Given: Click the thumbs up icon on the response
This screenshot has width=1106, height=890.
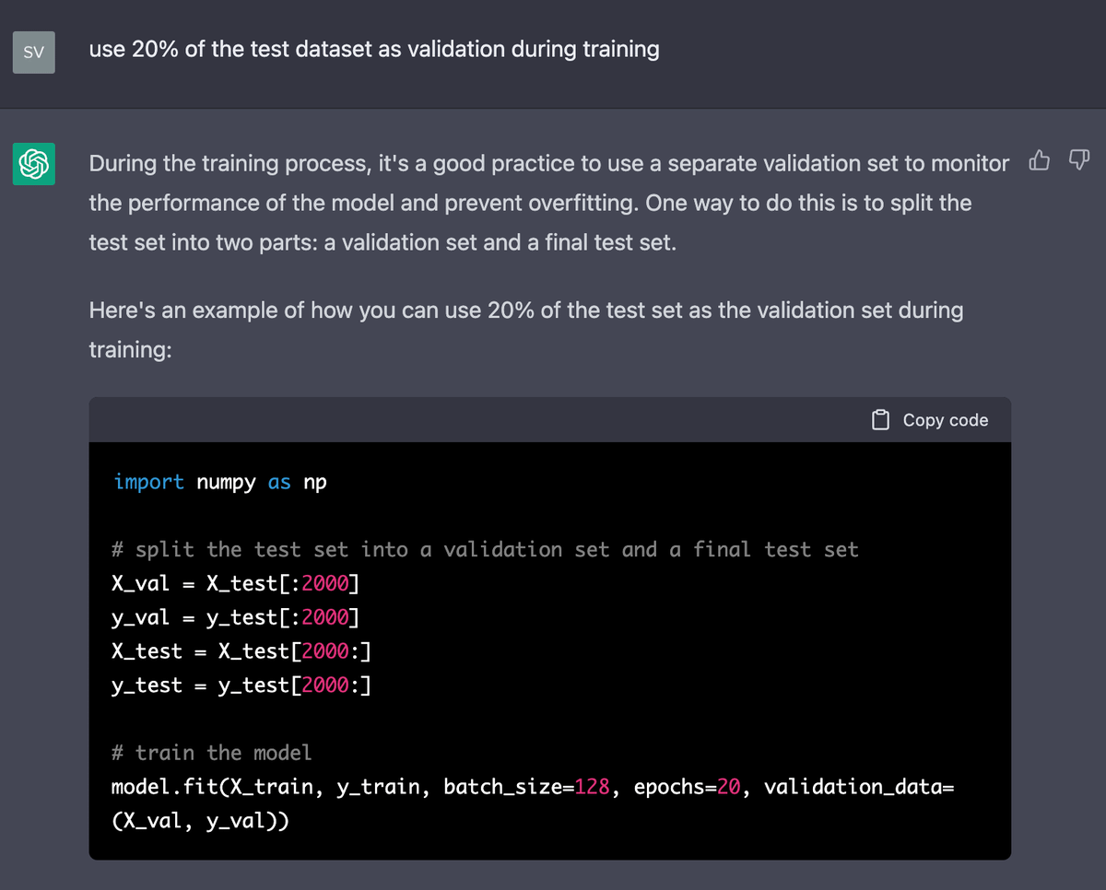Looking at the screenshot, I should click(1039, 163).
